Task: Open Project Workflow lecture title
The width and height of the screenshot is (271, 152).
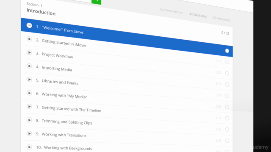Action: (x=58, y=55)
